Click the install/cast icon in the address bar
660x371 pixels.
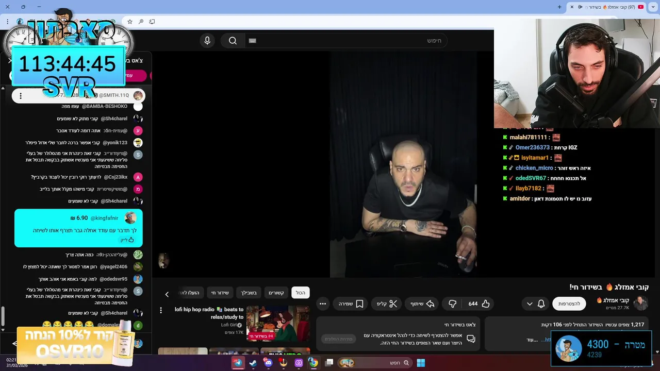(152, 22)
